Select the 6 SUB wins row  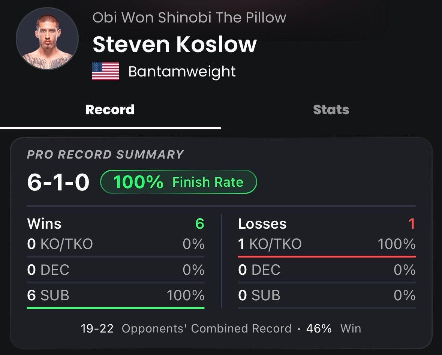[x=115, y=295]
